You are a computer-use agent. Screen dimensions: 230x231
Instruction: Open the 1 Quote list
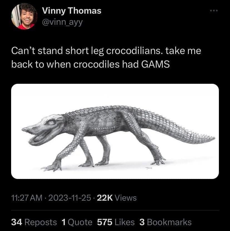(76, 222)
